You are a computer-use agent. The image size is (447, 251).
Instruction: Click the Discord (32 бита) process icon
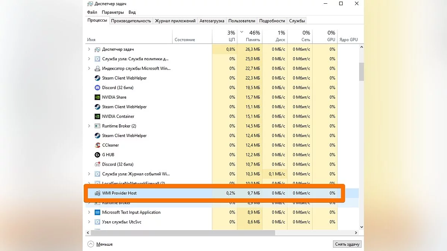click(97, 88)
